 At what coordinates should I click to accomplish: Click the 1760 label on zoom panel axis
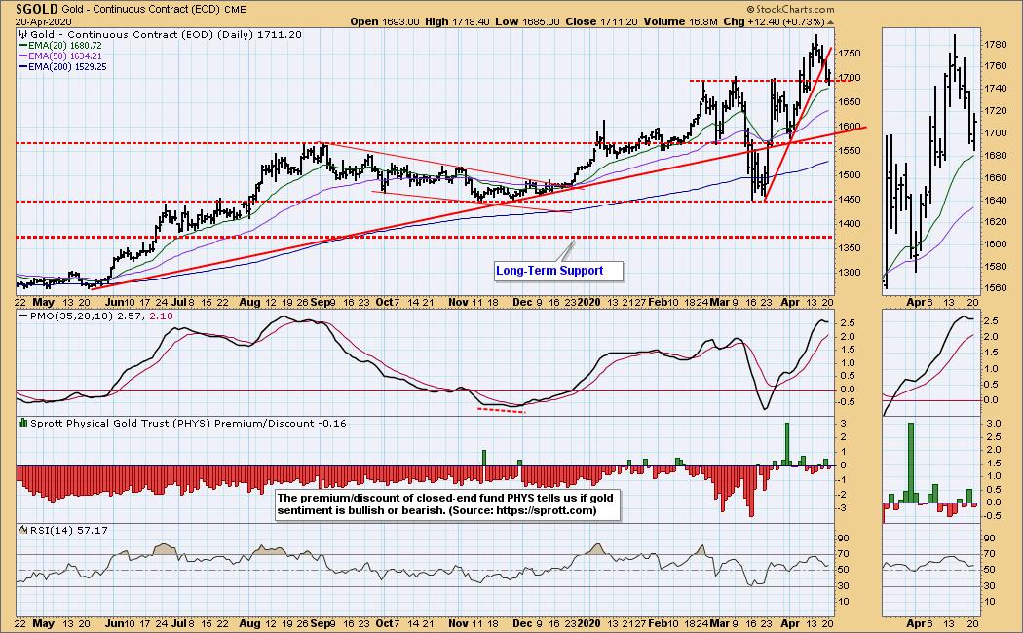(995, 66)
